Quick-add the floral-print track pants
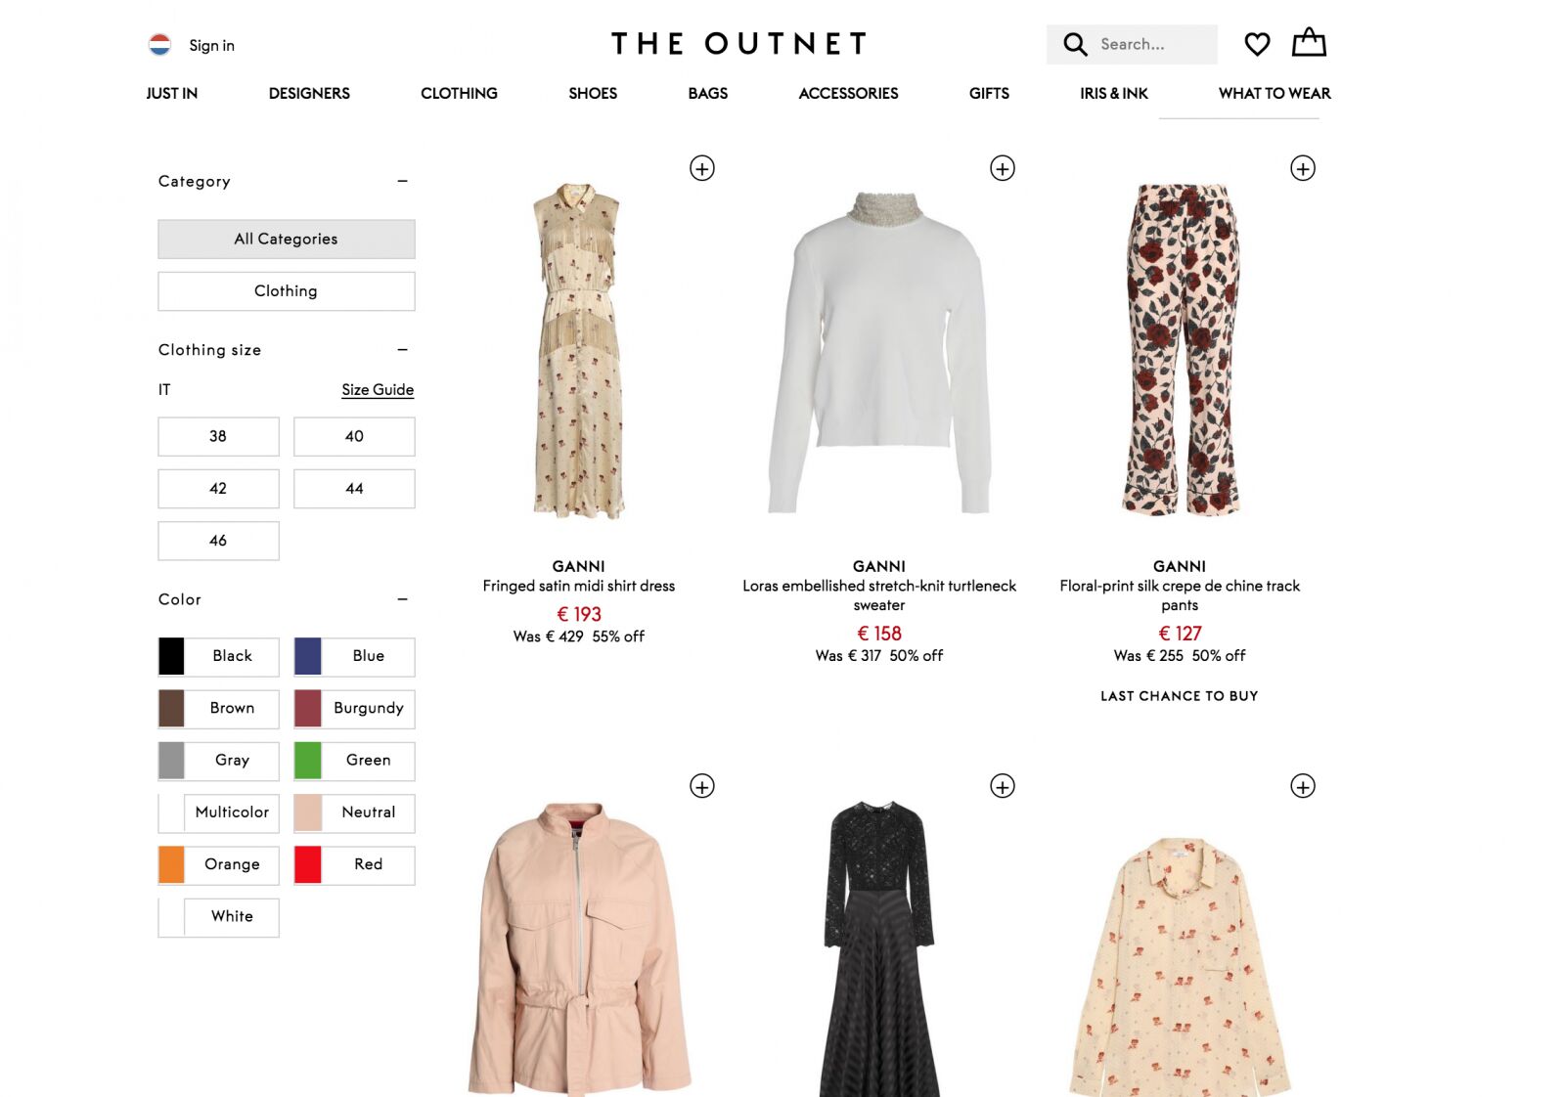 [x=1303, y=168]
